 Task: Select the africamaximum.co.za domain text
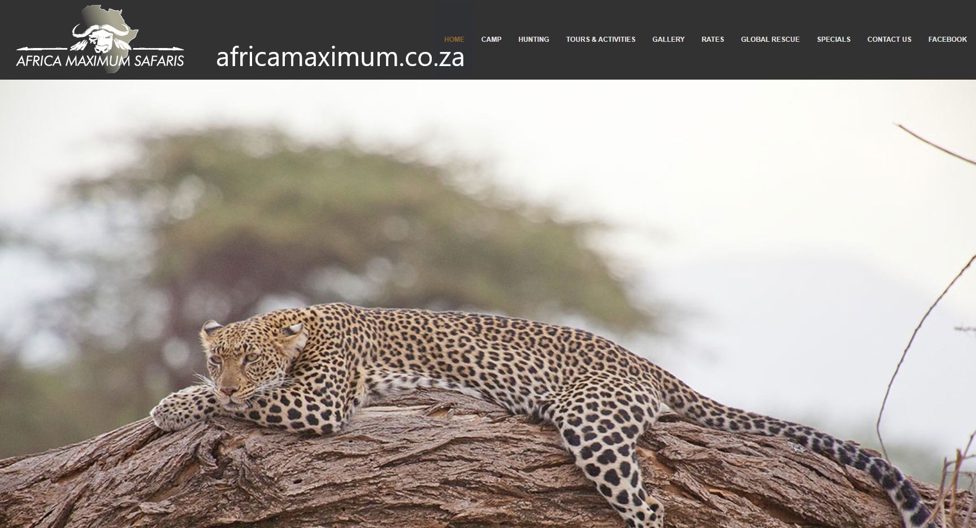point(340,57)
